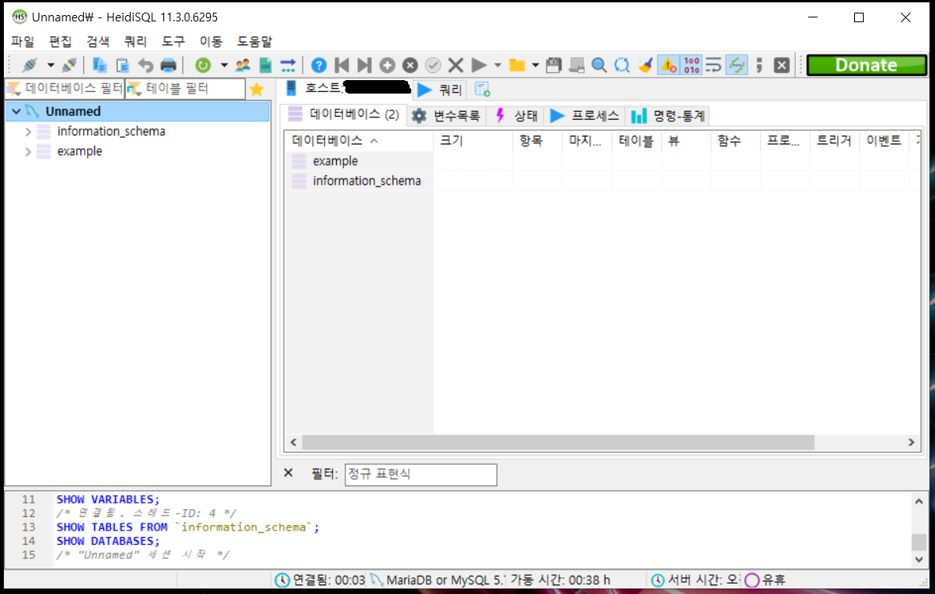Click the semicolon delimiter icon
935x594 pixels.
click(759, 65)
